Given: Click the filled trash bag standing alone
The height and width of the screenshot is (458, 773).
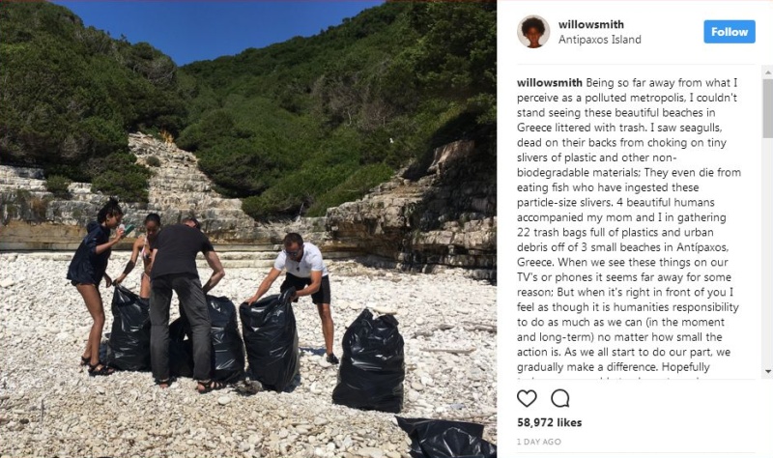Looking at the screenshot, I should [x=369, y=361].
